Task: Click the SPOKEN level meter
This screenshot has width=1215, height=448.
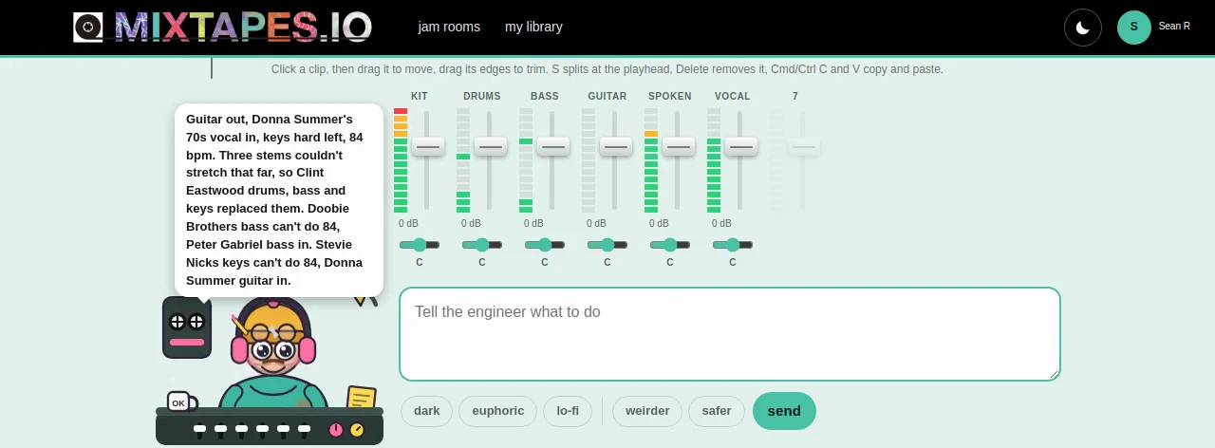Action: point(651,160)
